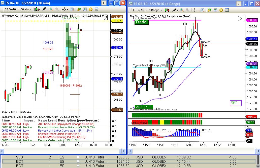Click left scroll arrow under 4 Range chart
The height and width of the screenshot is (168, 260).
coord(130,151)
